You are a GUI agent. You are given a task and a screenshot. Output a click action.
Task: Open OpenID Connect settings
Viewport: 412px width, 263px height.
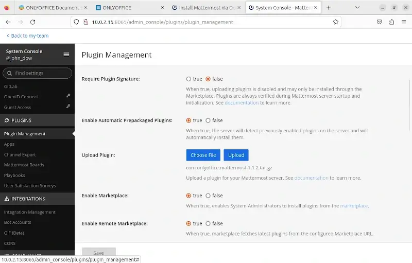[21, 97]
